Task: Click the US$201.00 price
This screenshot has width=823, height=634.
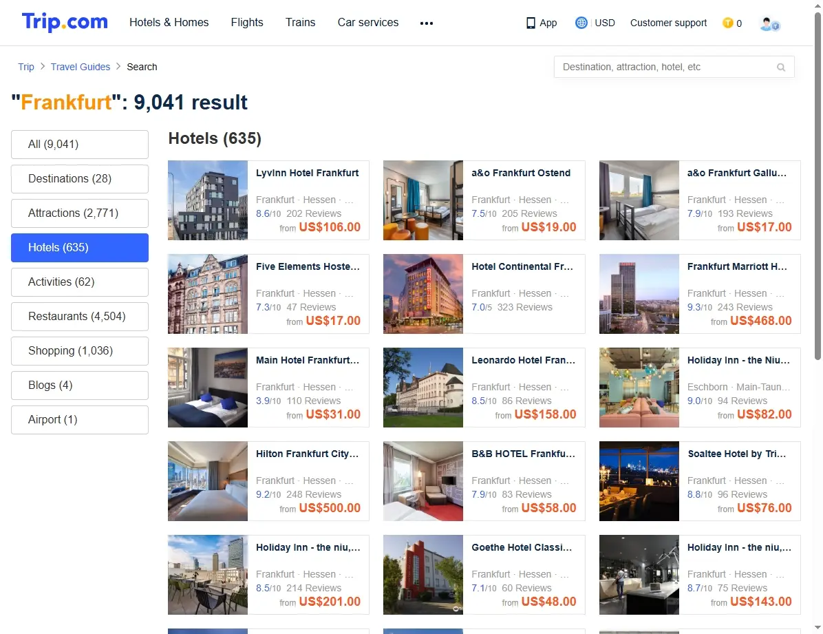Action: (x=330, y=602)
